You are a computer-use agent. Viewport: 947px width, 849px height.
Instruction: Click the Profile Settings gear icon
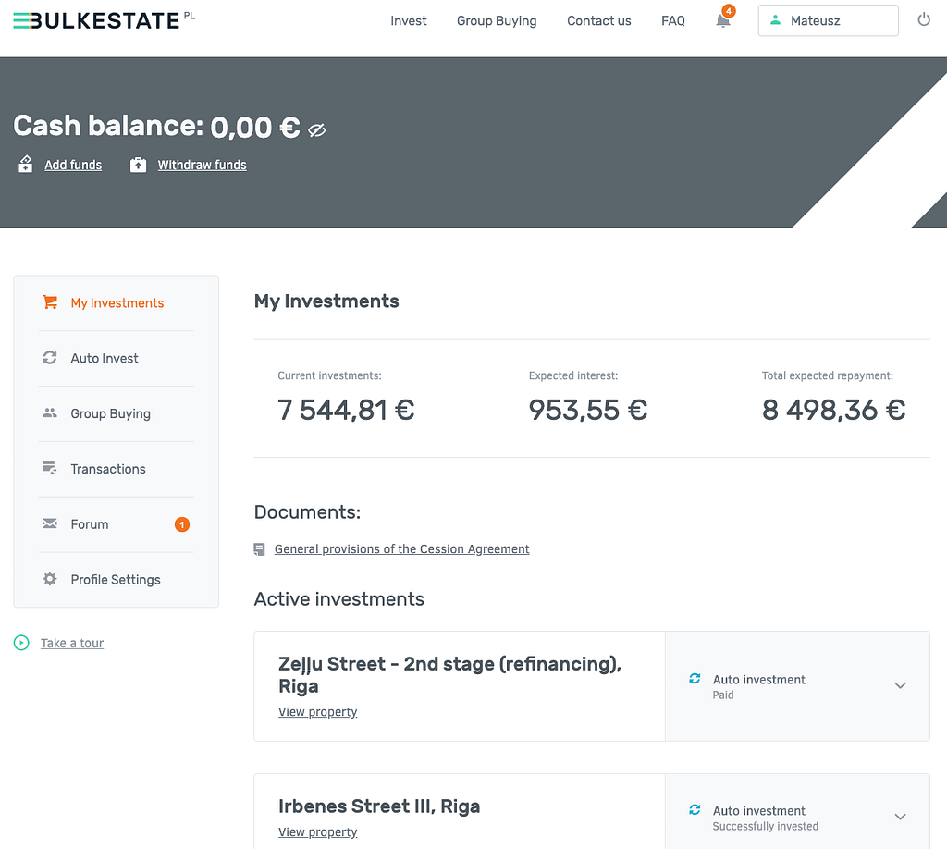50,579
